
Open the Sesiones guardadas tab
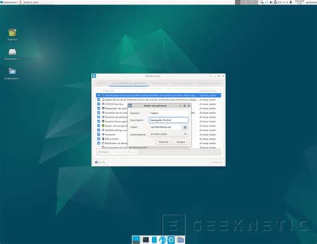coord(182,84)
